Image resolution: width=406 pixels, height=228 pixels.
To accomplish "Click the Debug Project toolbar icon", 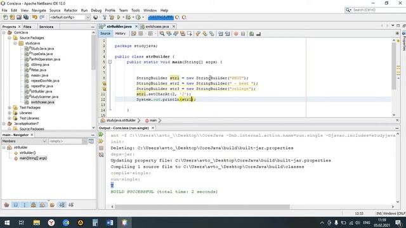I will pos(128,17).
